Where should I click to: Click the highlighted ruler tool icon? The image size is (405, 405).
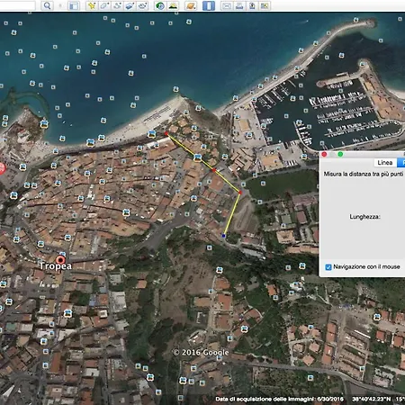pyautogui.click(x=209, y=5)
